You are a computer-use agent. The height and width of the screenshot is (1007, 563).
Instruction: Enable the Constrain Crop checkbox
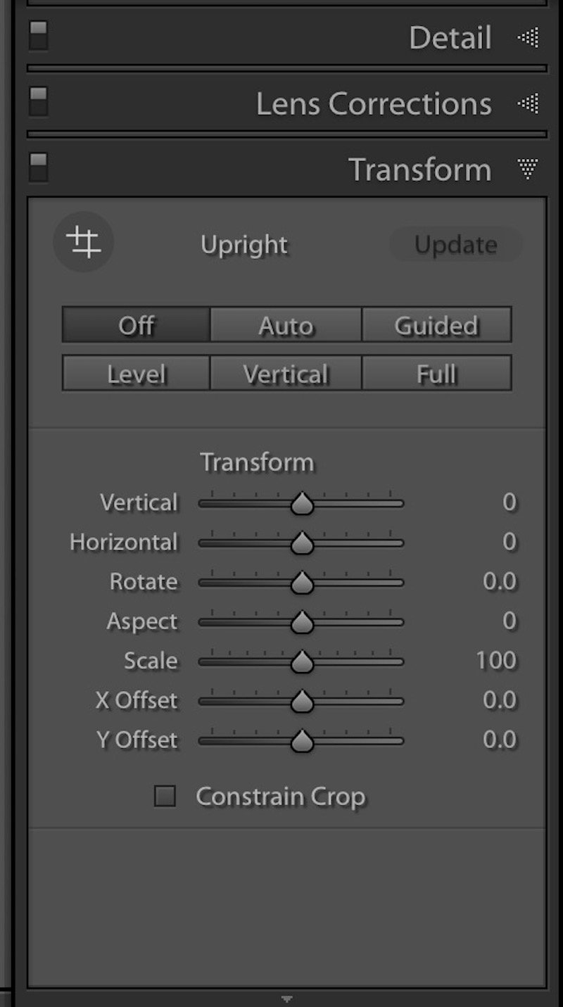click(165, 797)
